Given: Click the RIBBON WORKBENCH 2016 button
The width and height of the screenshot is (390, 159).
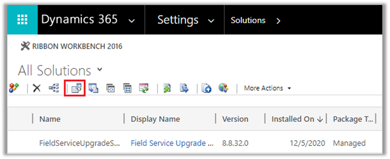Looking at the screenshot, I should click(76, 47).
